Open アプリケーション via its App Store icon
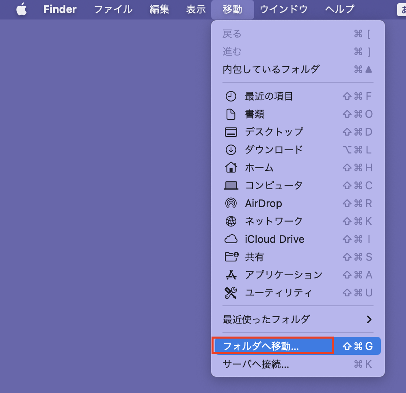This screenshot has height=393, width=406. pyautogui.click(x=231, y=275)
